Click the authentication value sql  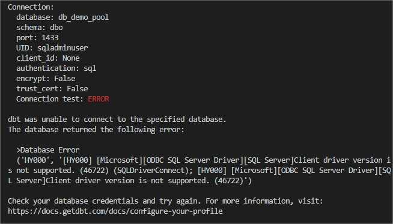click(x=90, y=68)
